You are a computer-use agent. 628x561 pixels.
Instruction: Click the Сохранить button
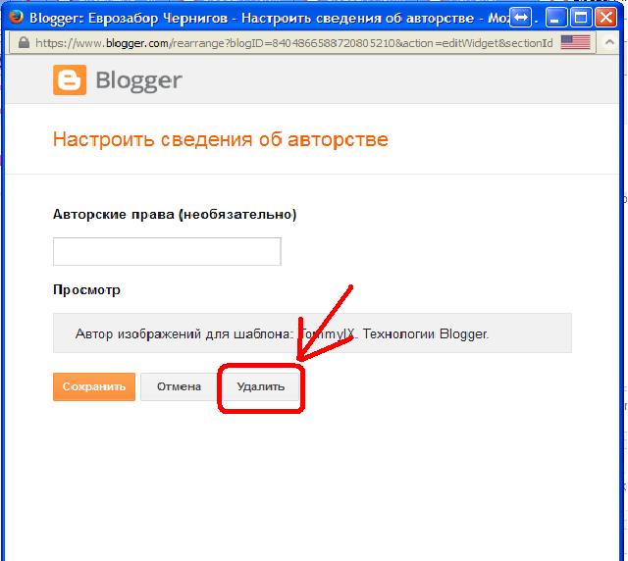tap(94, 386)
